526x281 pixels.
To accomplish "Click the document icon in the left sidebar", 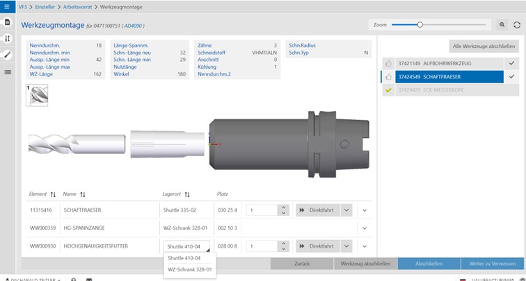I will point(7,23).
